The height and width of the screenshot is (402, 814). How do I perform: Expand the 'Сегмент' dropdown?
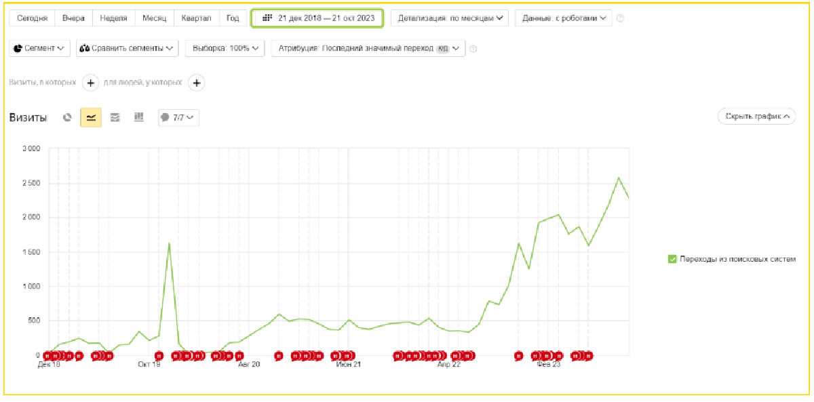click(x=39, y=49)
